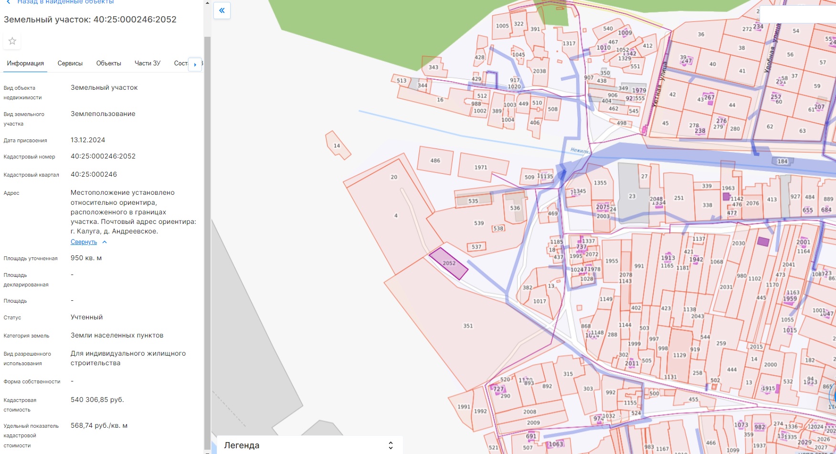The image size is (836, 454).
Task: Return via Назад в найденные объекты link
Action: (65, 2)
